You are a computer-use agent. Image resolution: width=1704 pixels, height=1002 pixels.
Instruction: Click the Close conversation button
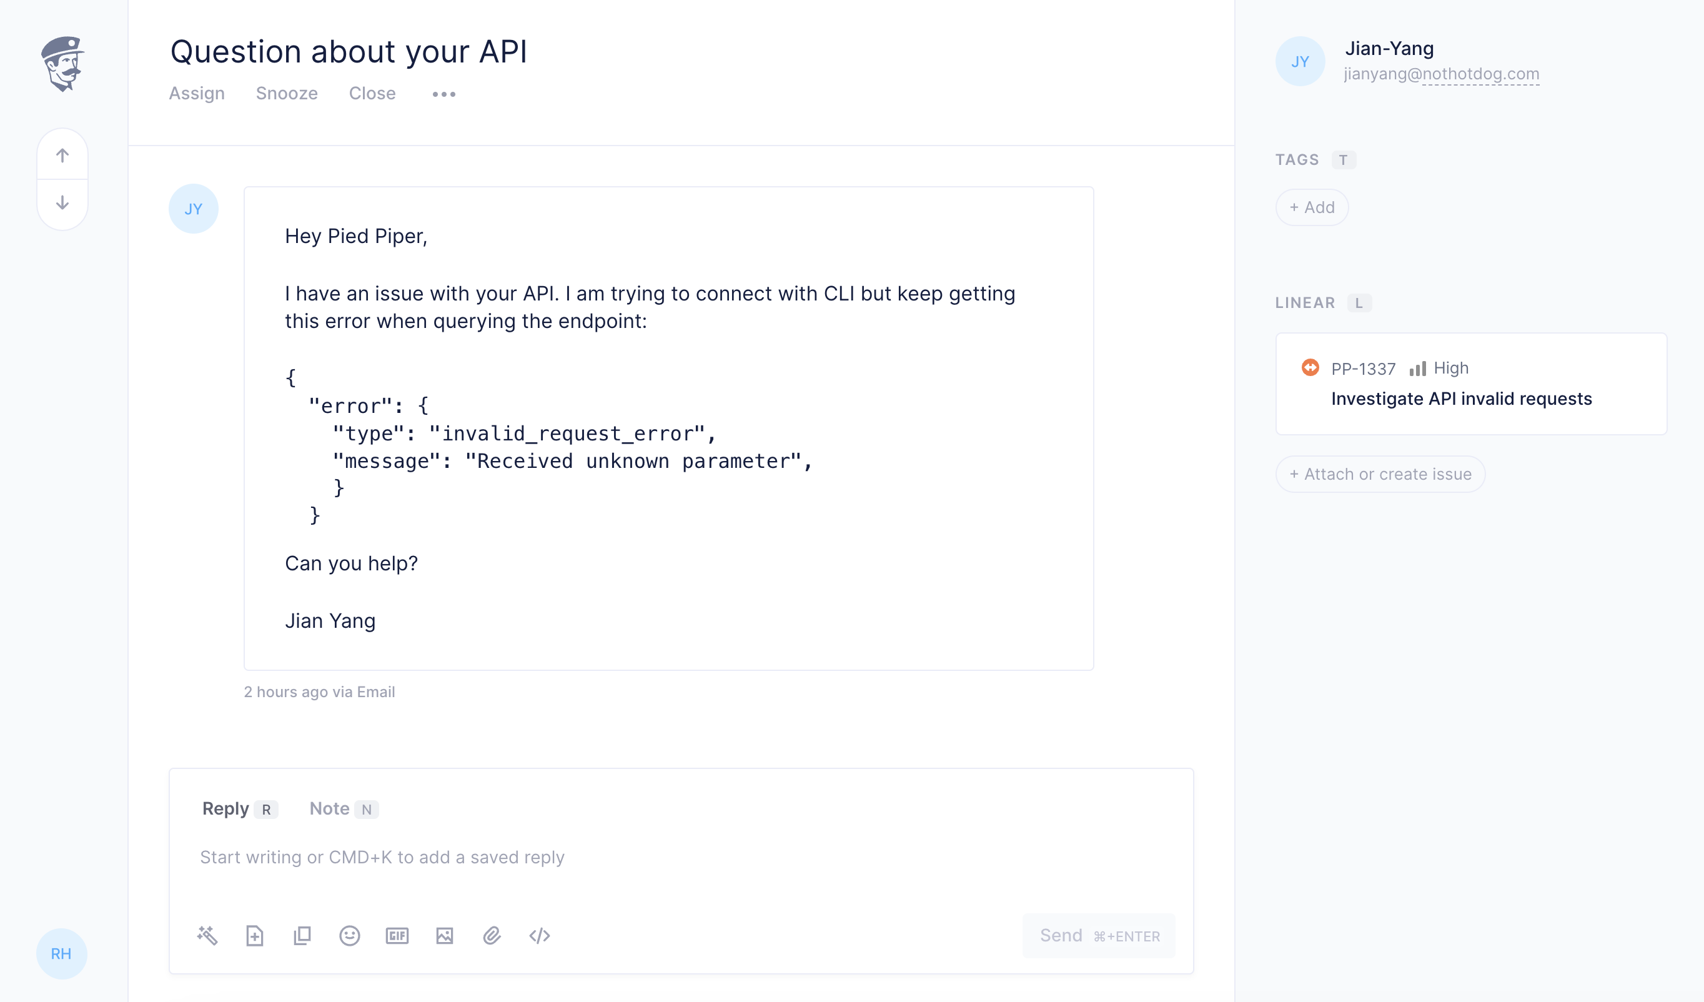click(372, 93)
